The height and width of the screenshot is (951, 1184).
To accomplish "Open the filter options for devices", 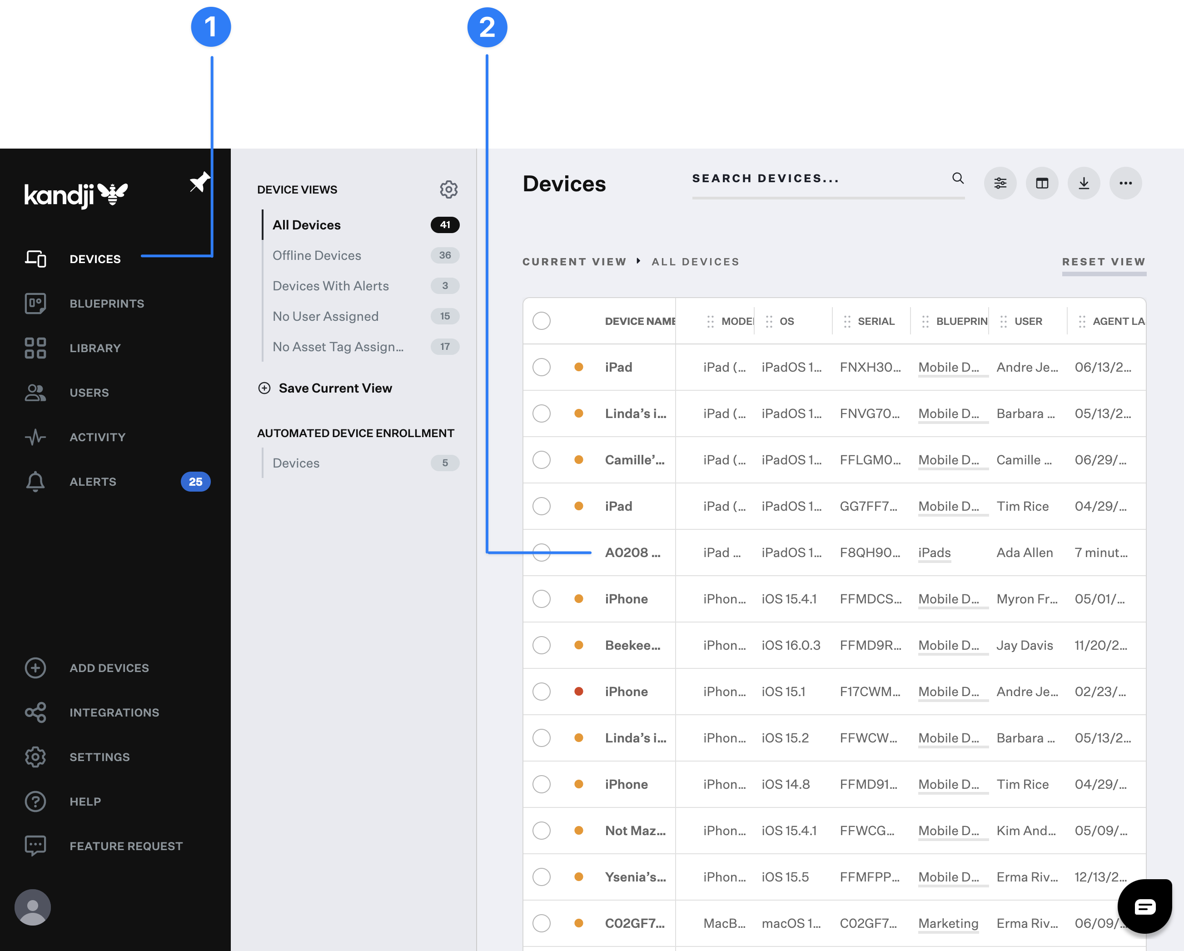I will coord(1000,183).
